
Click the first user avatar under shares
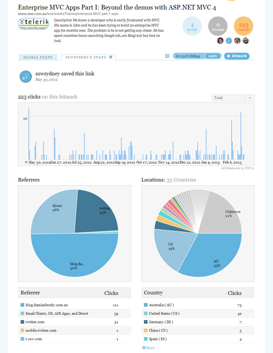(220, 40)
